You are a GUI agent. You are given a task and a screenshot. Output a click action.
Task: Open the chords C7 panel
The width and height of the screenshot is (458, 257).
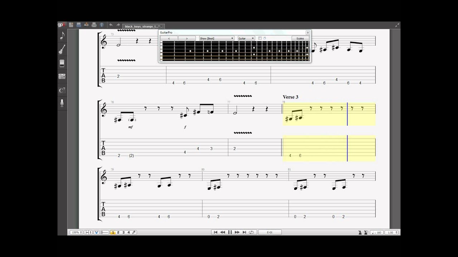(x=62, y=90)
